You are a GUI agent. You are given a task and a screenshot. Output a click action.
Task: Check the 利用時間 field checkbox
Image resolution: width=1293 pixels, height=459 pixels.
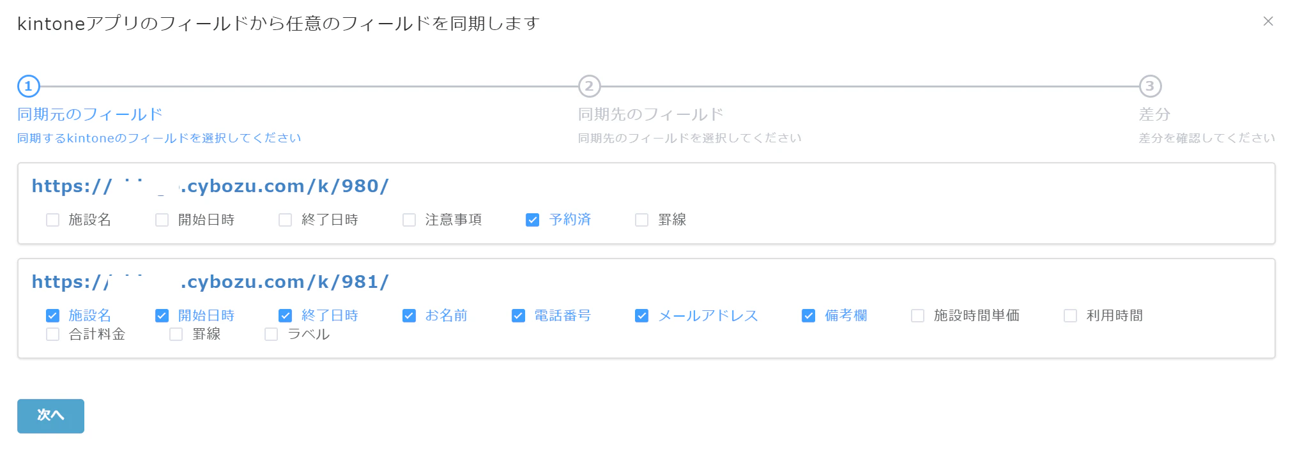point(1069,315)
